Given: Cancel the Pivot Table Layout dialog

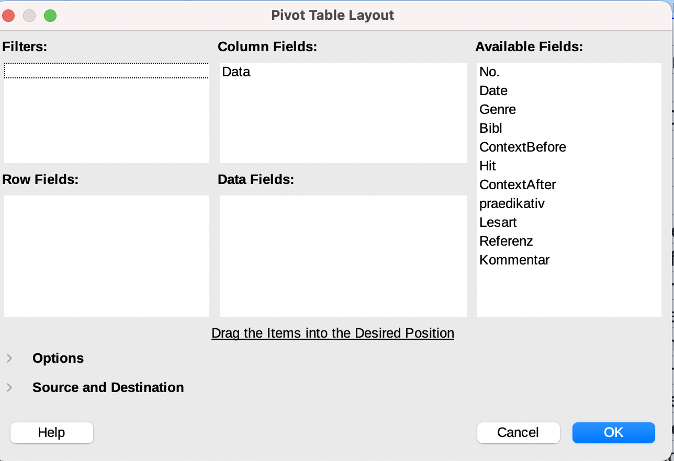Looking at the screenshot, I should tap(518, 433).
